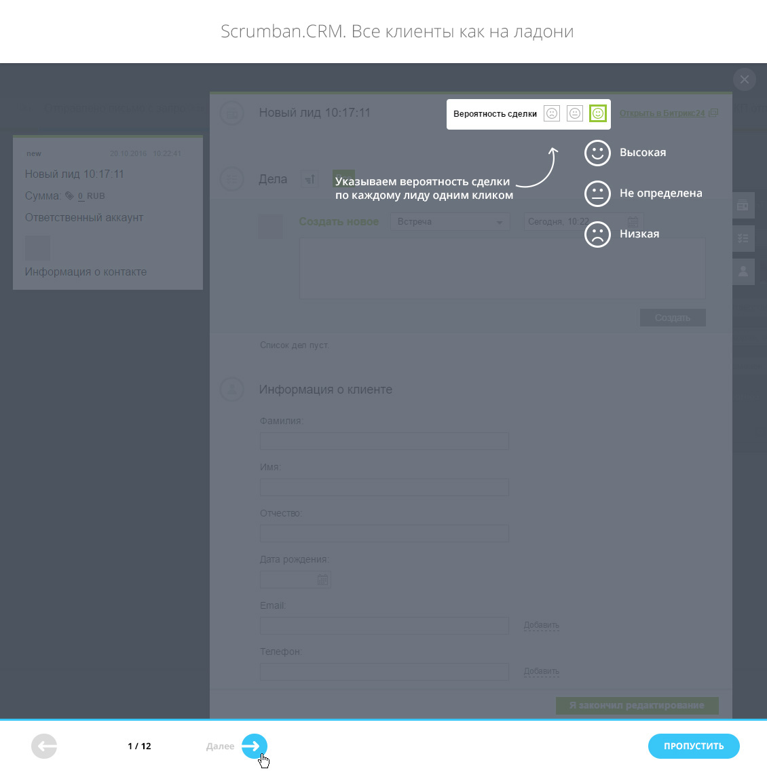Viewport: 767px width, 773px height.
Task: Click the Информация о клиенте section icon
Action: (x=232, y=390)
